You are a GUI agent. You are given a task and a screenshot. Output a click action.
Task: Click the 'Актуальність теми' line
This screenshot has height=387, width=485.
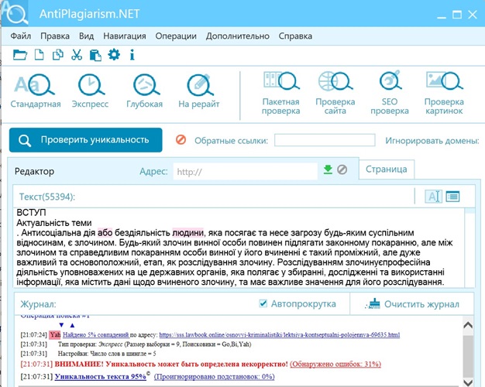coord(54,223)
